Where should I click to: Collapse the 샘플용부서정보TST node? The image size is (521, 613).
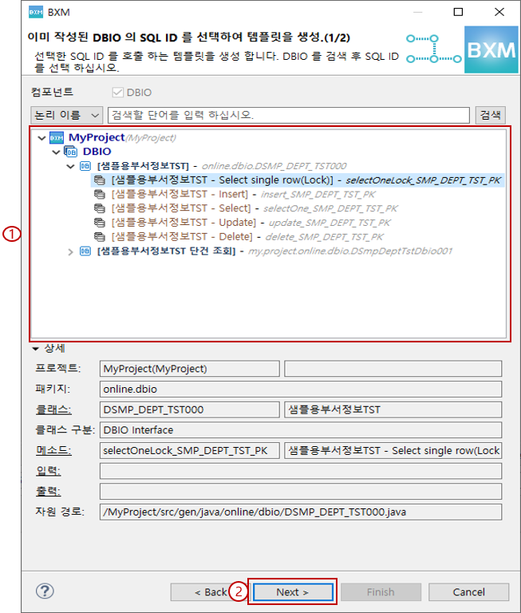click(x=70, y=167)
